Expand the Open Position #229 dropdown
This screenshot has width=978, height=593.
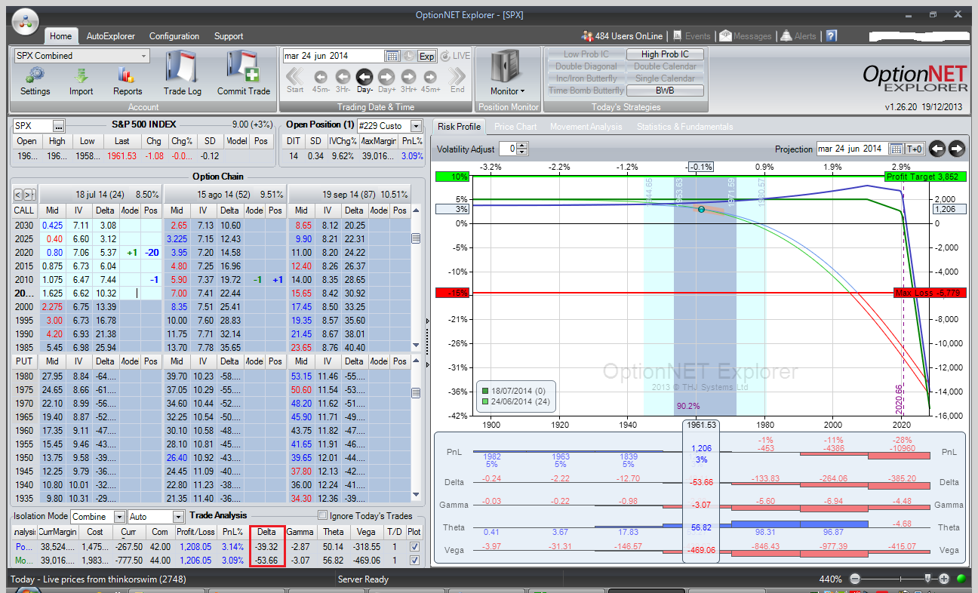(x=416, y=126)
